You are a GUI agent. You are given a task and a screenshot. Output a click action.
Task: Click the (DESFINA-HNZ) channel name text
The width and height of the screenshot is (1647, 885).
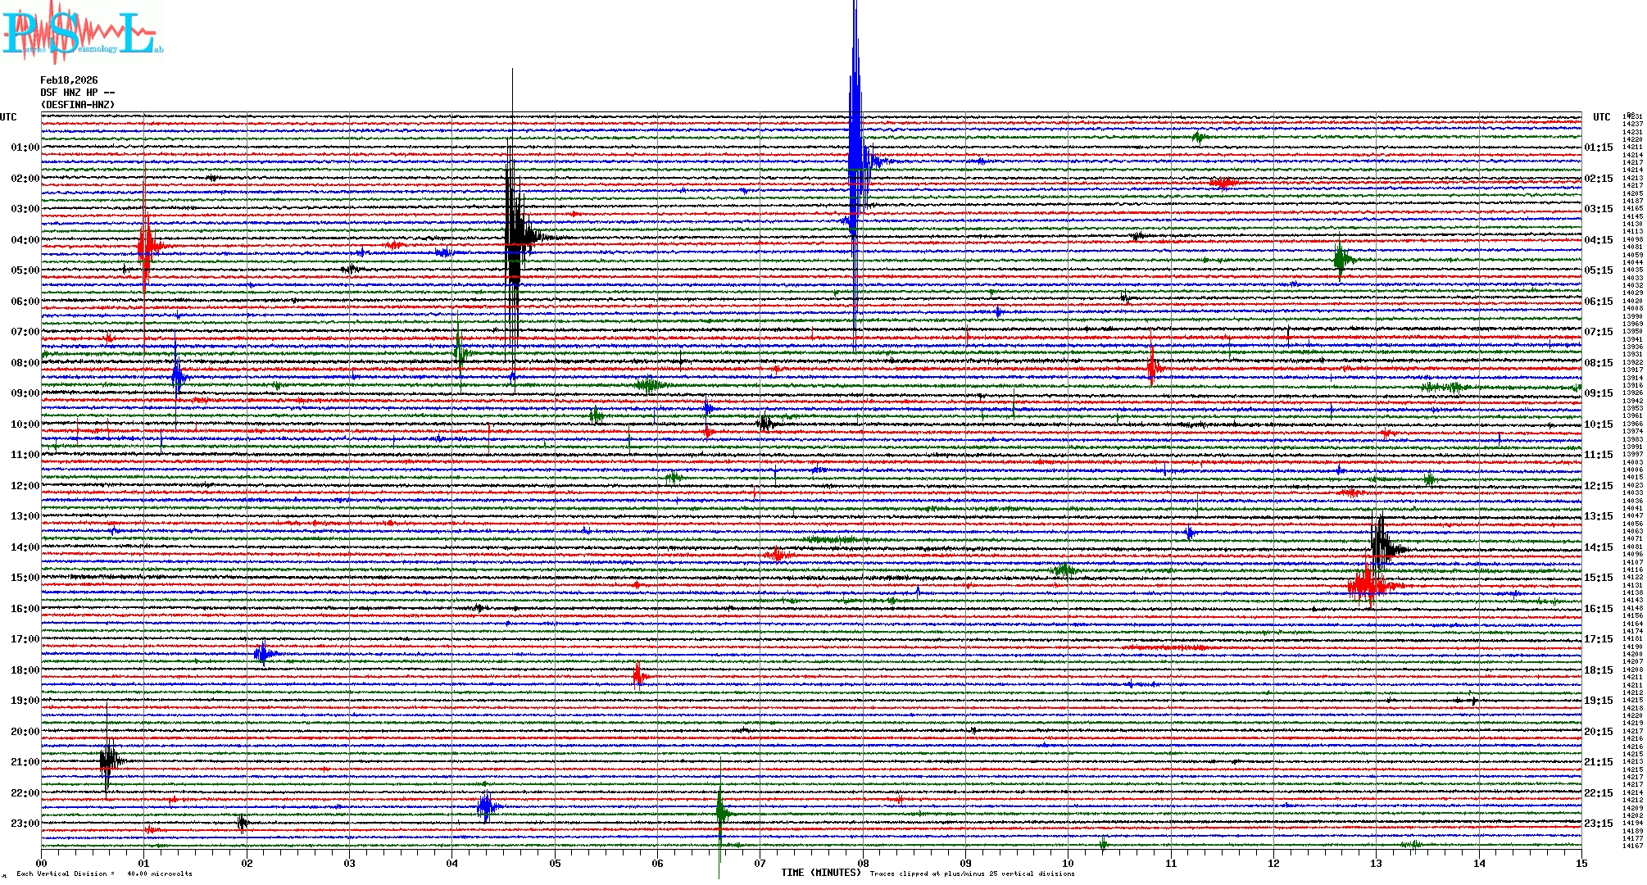click(78, 105)
